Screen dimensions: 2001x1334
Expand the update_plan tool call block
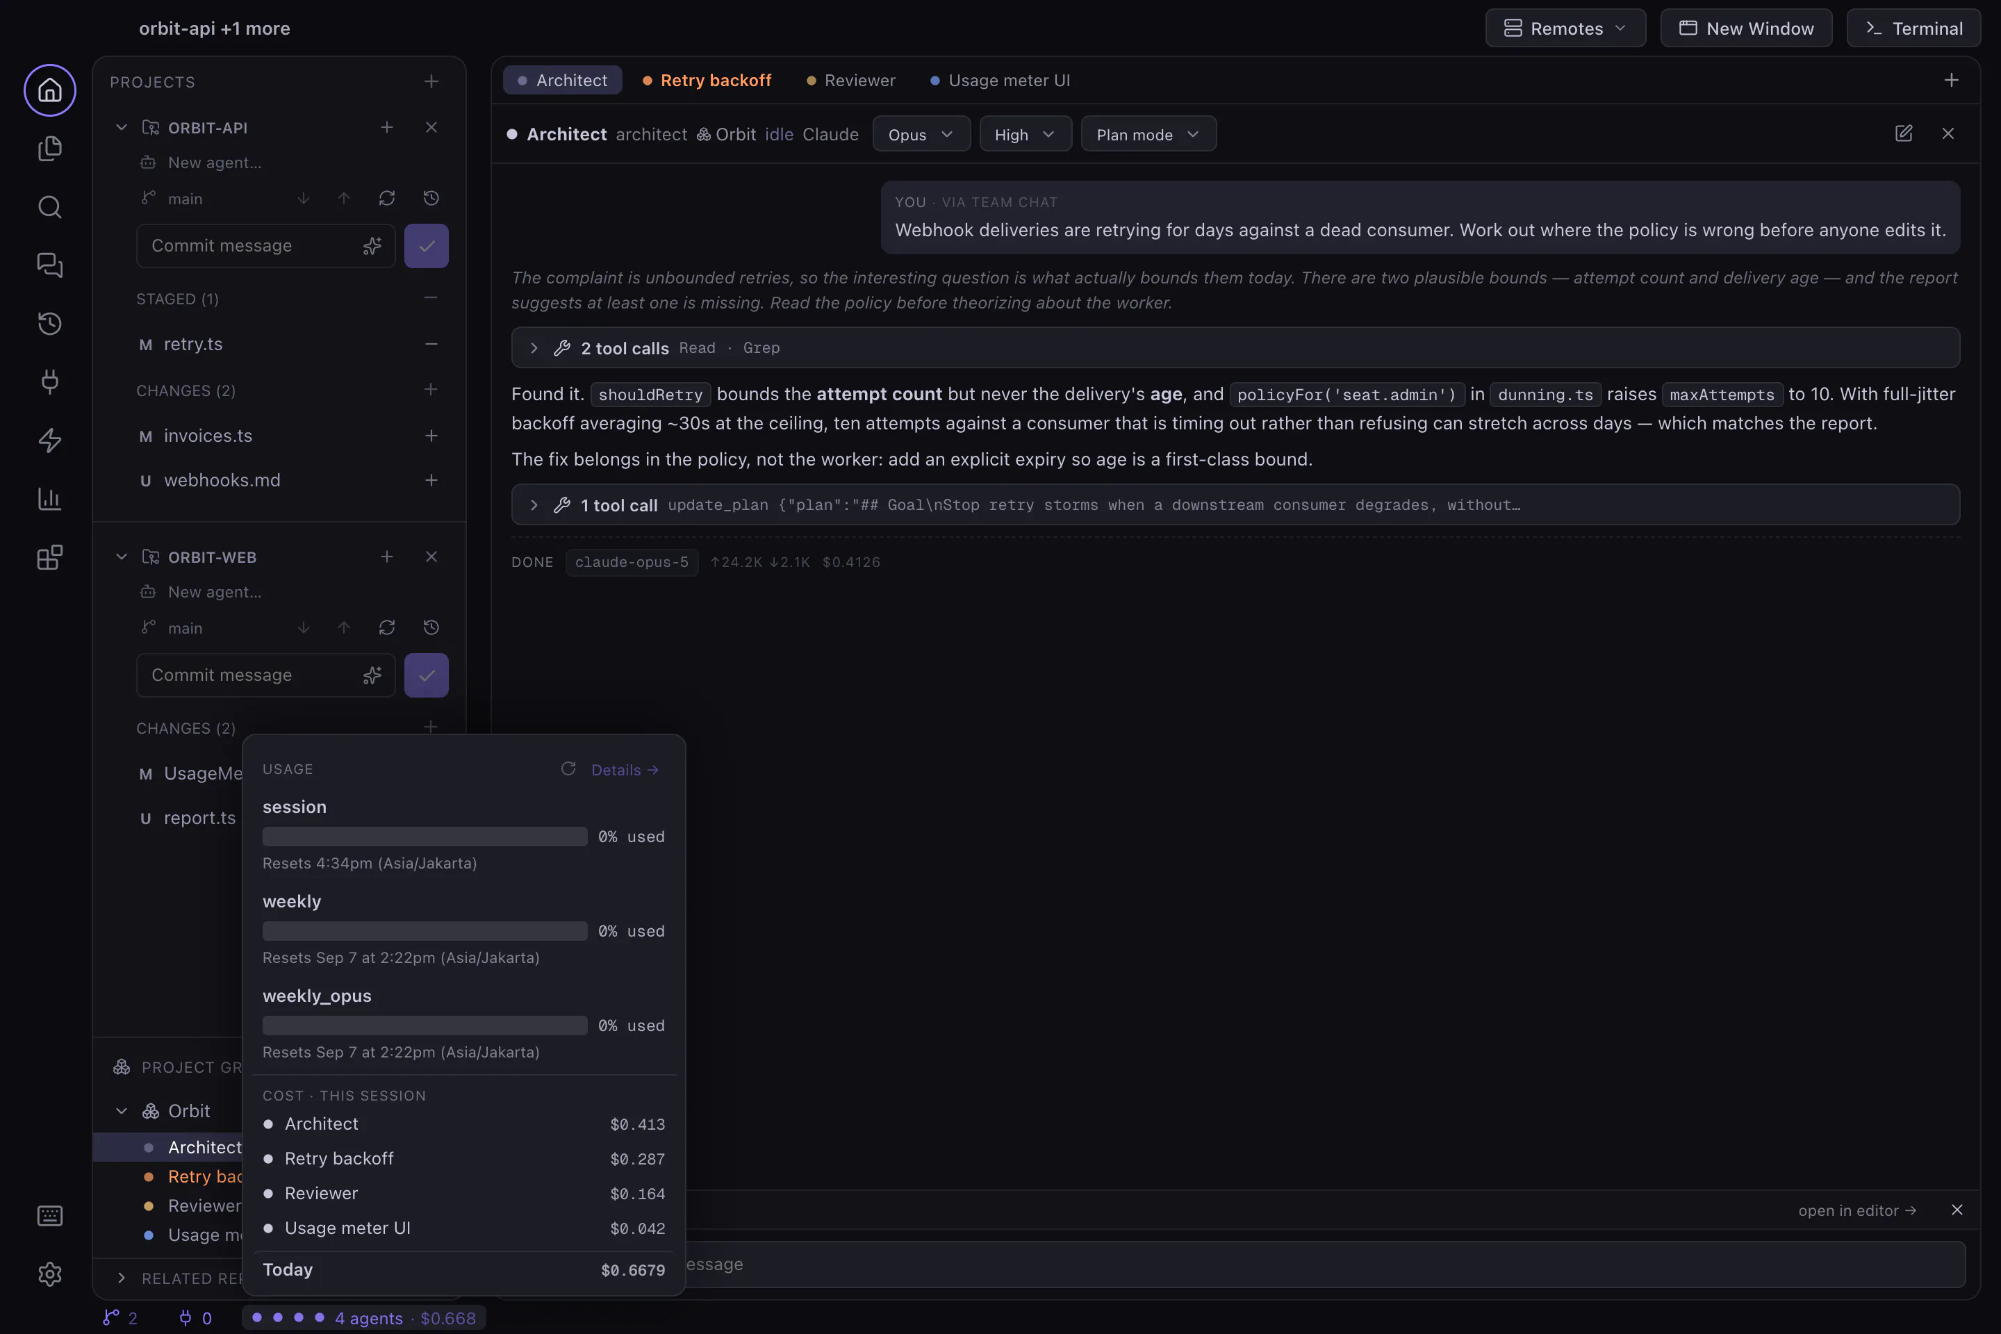coord(1235,505)
